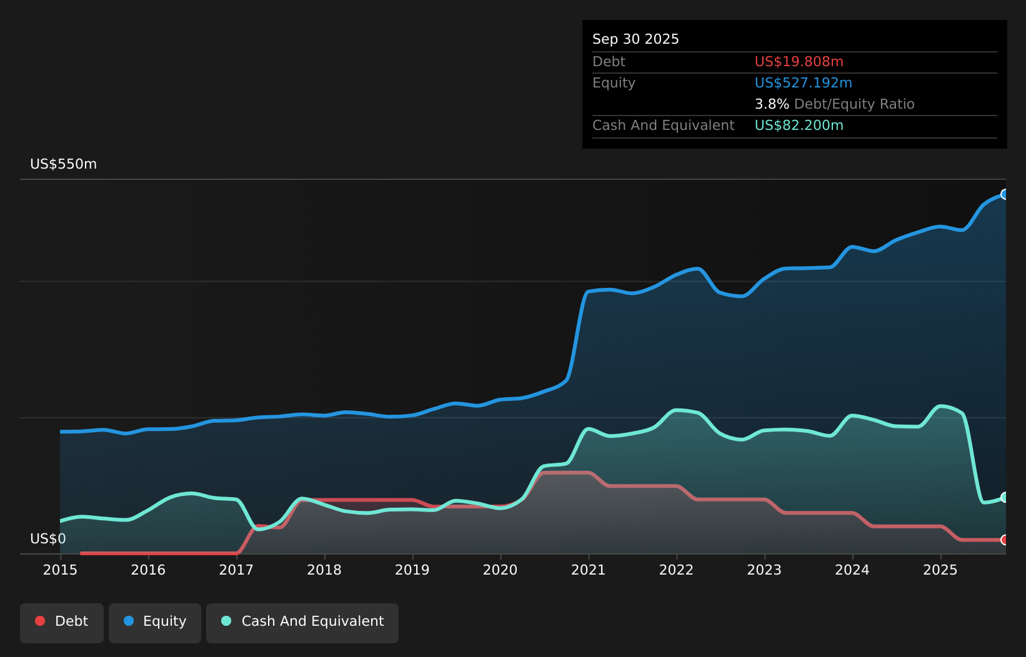The height and width of the screenshot is (657, 1026).
Task: Click the US$527.192m equity value
Action: tap(804, 83)
